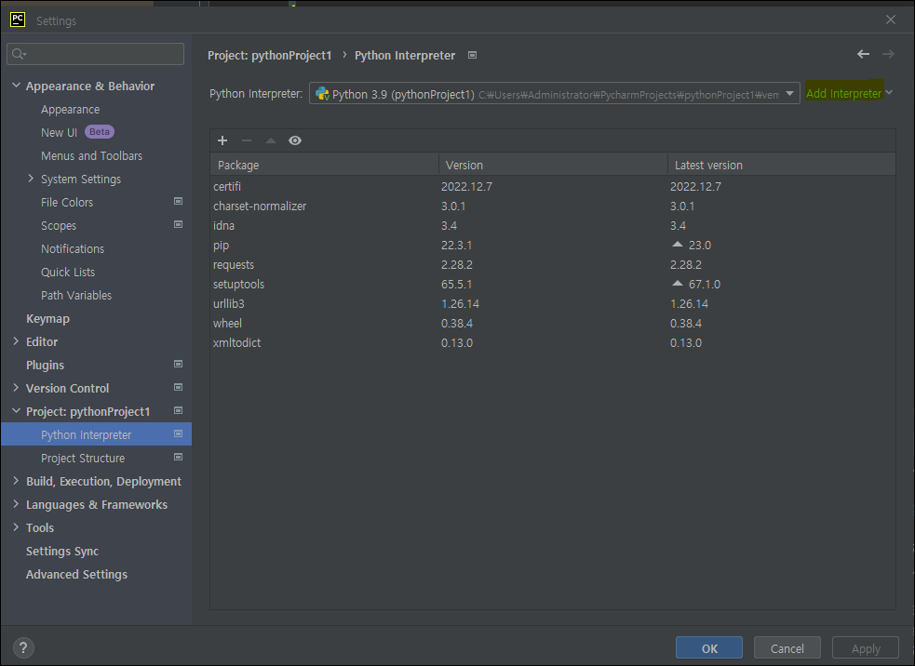Viewport: 915px width, 666px height.
Task: Select the requests package row
Action: click(553, 265)
